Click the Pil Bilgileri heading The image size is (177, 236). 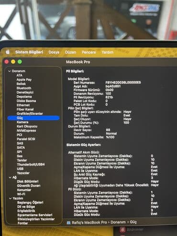[75, 71]
